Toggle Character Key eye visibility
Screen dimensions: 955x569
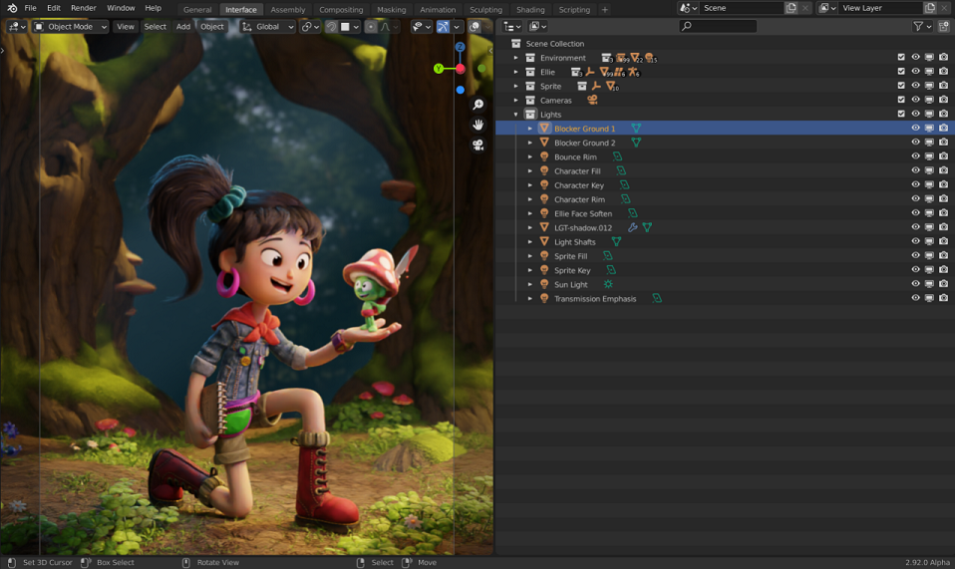pos(915,185)
